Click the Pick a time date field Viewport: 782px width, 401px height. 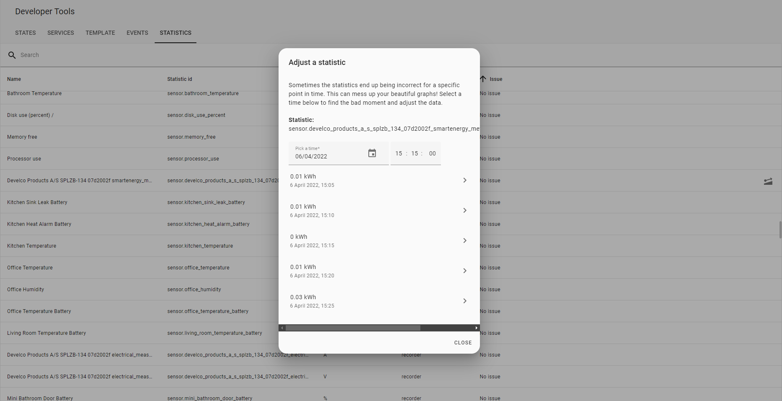339,153
